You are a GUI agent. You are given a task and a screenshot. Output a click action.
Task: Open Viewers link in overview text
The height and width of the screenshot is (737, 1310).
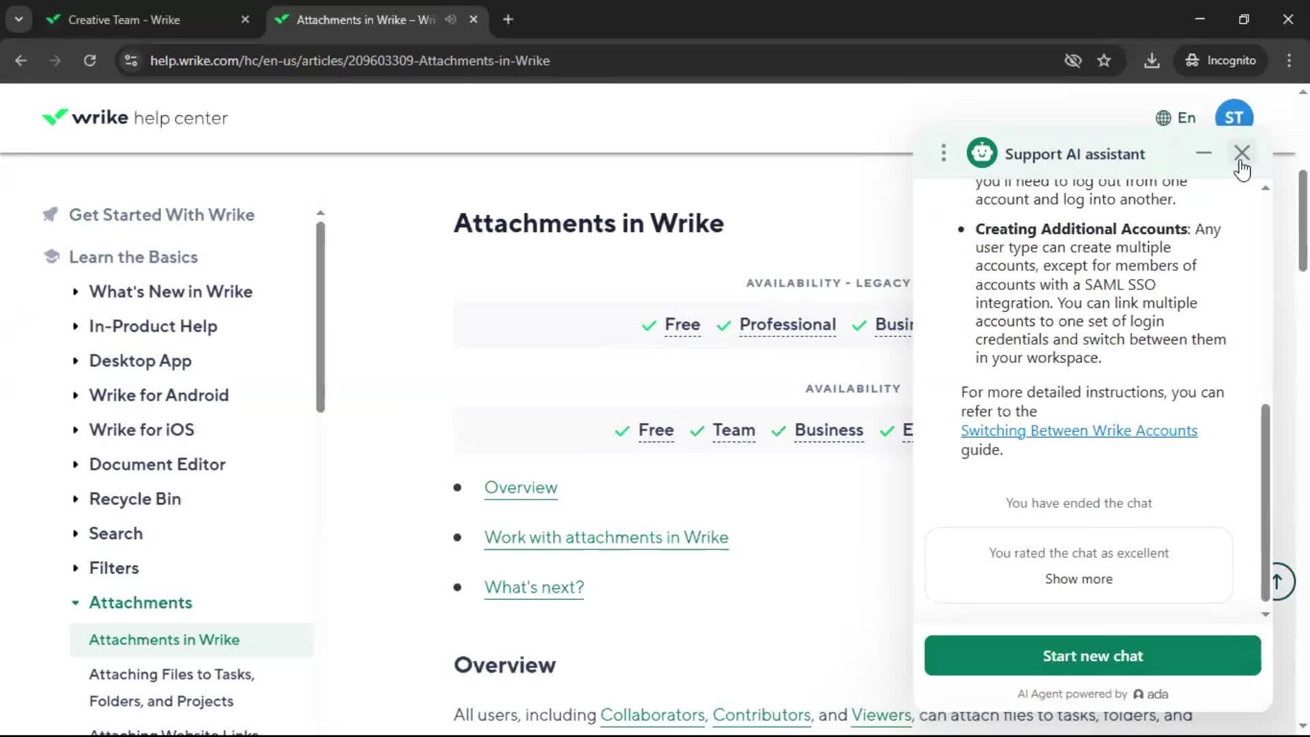pos(881,715)
